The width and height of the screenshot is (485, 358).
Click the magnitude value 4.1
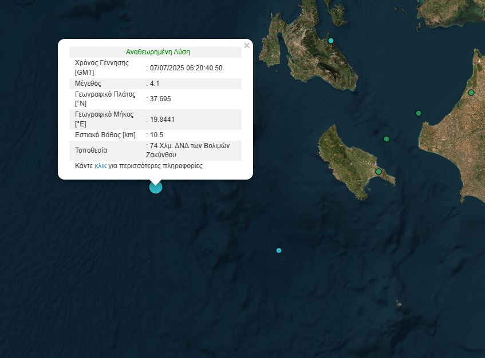tap(155, 83)
